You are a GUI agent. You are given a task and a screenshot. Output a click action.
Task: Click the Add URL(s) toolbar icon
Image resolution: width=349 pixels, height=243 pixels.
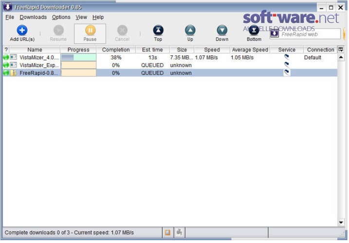[22, 30]
